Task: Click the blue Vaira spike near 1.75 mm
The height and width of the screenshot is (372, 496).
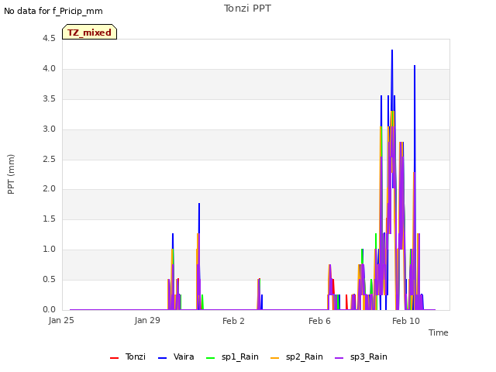Action: point(199,219)
